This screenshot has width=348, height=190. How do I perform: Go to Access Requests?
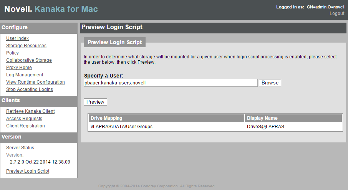point(24,119)
